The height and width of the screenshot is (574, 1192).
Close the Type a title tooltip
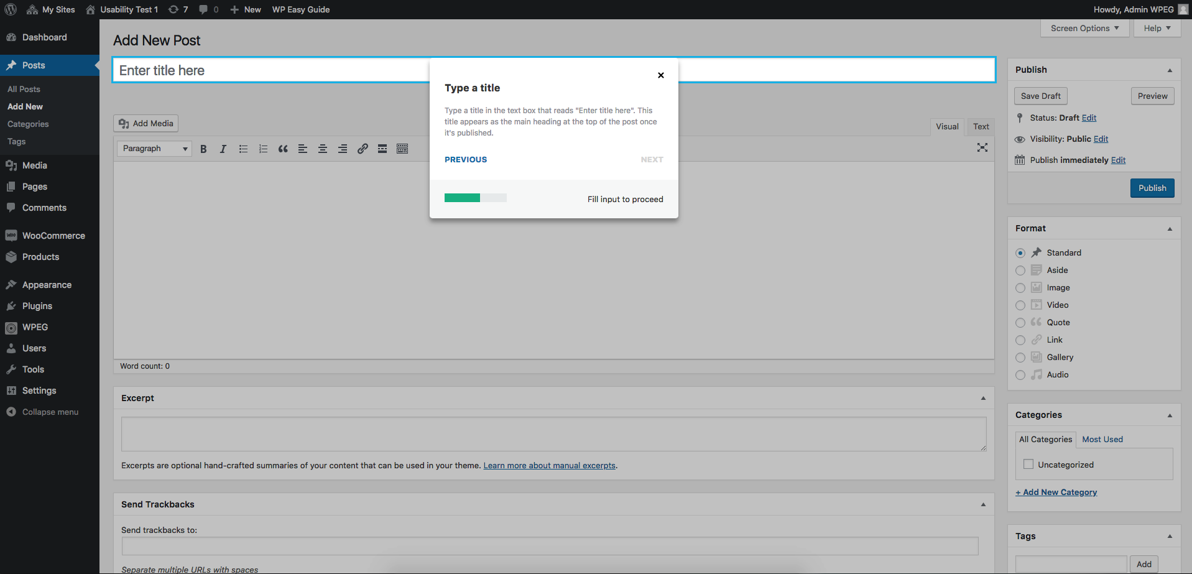coord(661,75)
